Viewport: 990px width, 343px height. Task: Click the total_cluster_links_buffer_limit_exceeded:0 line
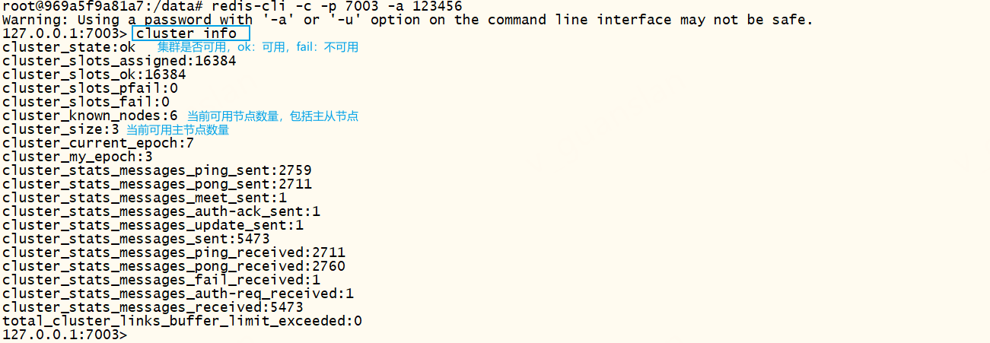click(182, 321)
